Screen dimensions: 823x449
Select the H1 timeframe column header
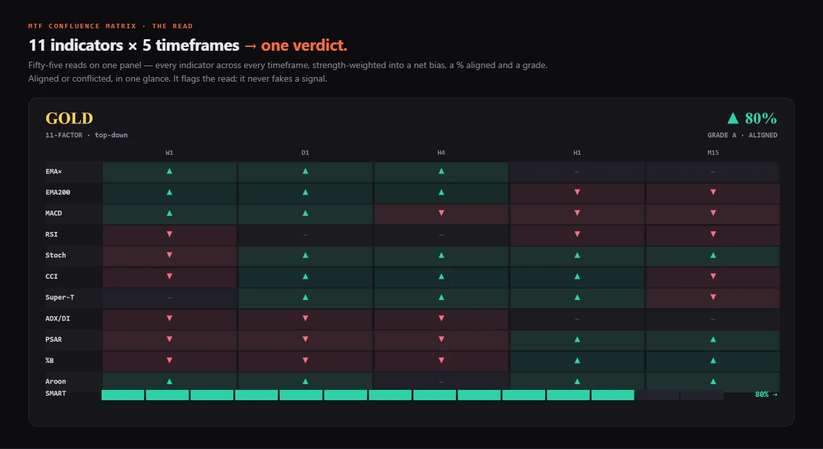[x=577, y=153]
